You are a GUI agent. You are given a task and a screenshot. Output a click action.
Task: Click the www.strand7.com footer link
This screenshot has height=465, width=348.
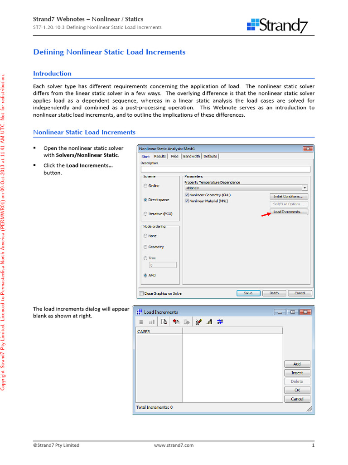(x=174, y=445)
